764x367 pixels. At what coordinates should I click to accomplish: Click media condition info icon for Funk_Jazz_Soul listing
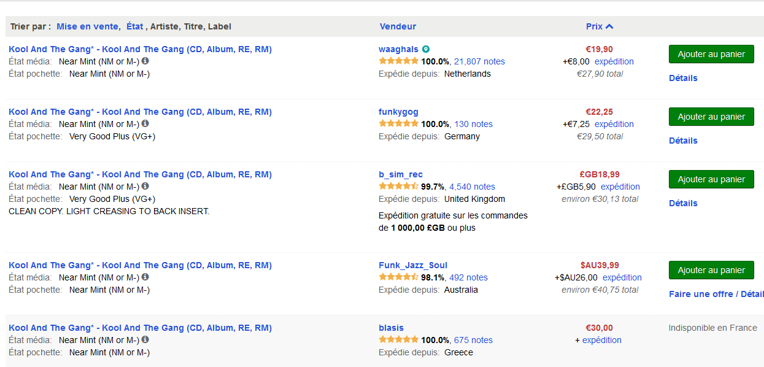tap(145, 277)
